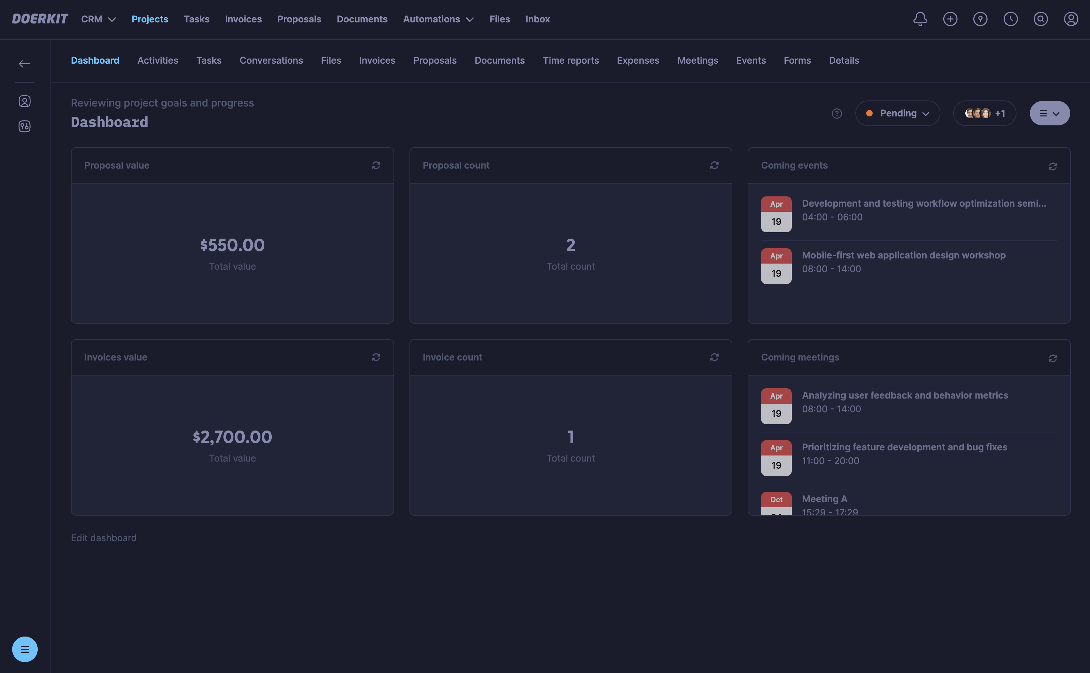This screenshot has height=673, width=1090.
Task: Open the Inbox menu item
Action: click(537, 19)
